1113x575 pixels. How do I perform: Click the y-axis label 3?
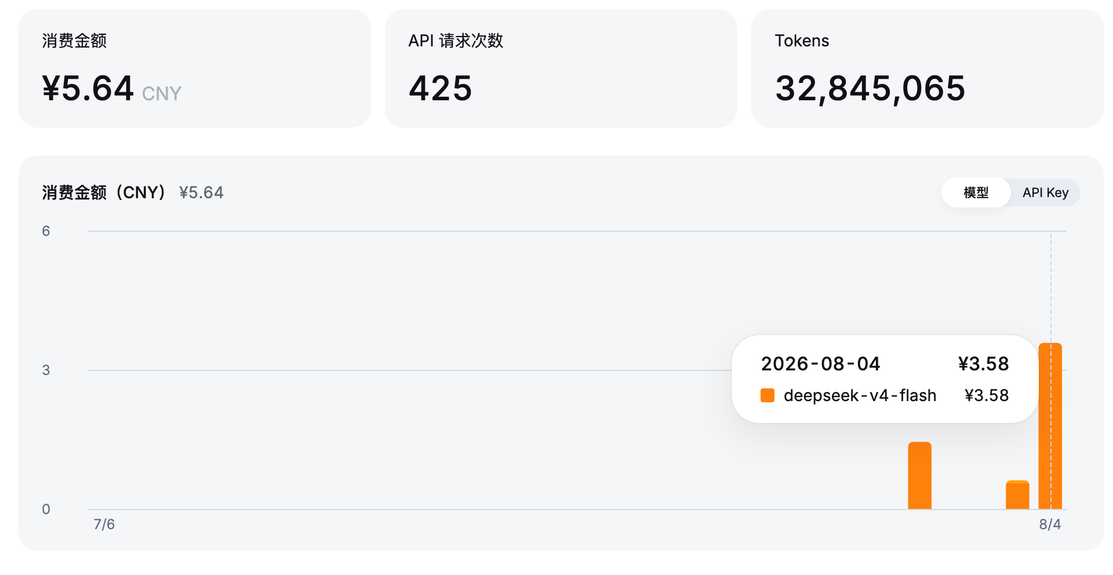point(46,370)
